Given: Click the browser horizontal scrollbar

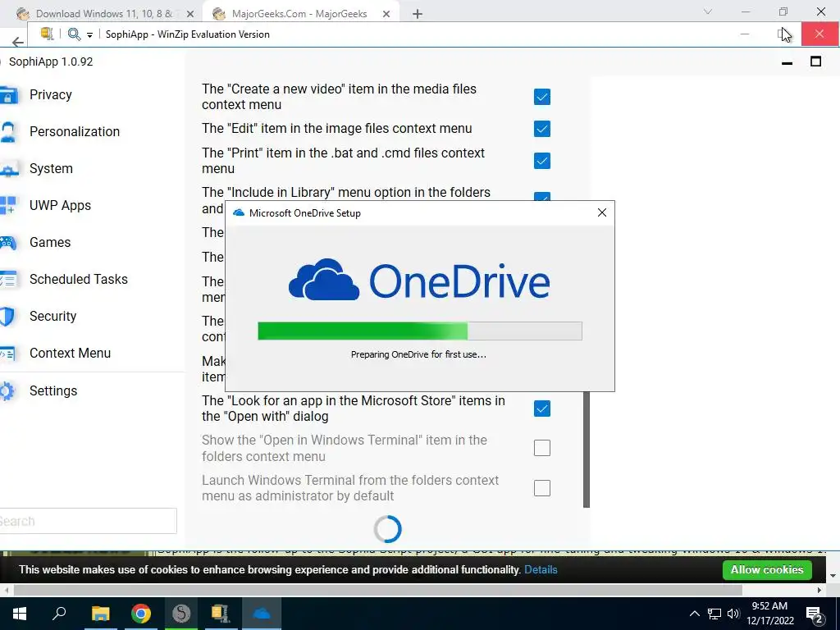Looking at the screenshot, I should point(377,591).
